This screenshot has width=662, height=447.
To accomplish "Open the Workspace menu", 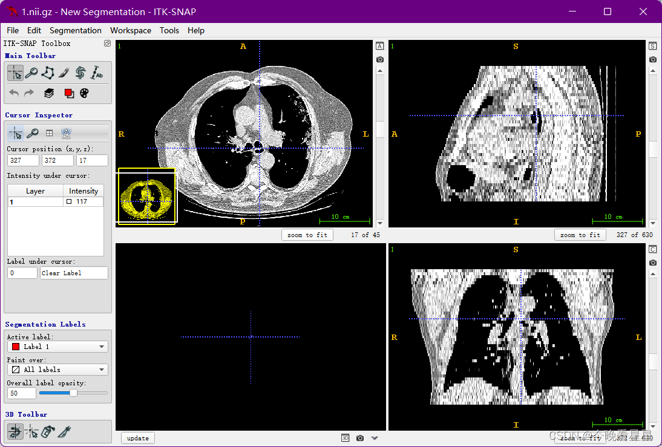I will [x=131, y=30].
